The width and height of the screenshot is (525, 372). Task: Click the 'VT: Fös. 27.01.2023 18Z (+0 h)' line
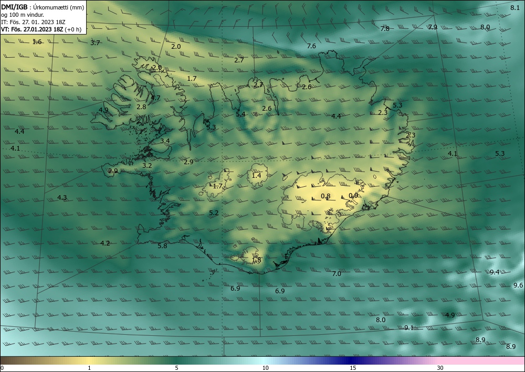click(x=41, y=29)
